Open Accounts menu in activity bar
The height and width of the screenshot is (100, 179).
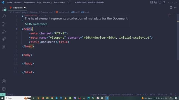click(4, 81)
